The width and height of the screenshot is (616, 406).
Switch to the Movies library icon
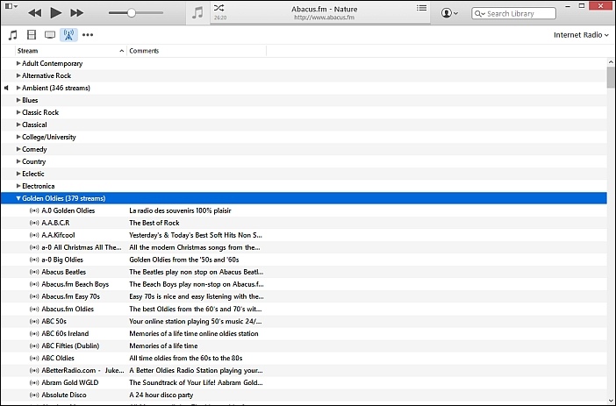tap(32, 35)
